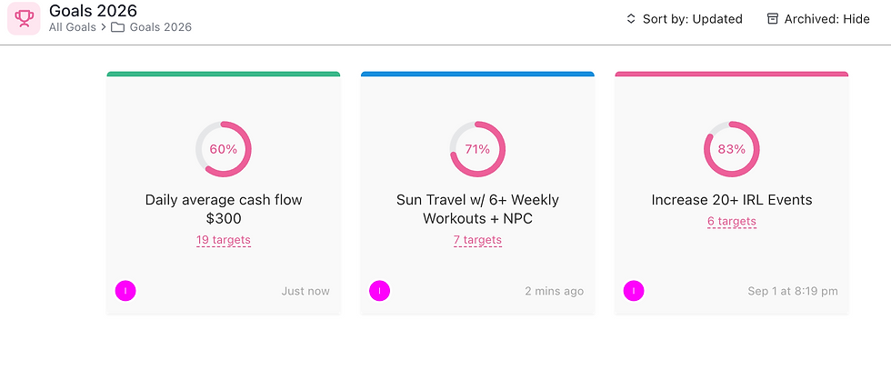Screen dimensions: 891x370
Task: Click the 71% progress ring
Action: (477, 149)
